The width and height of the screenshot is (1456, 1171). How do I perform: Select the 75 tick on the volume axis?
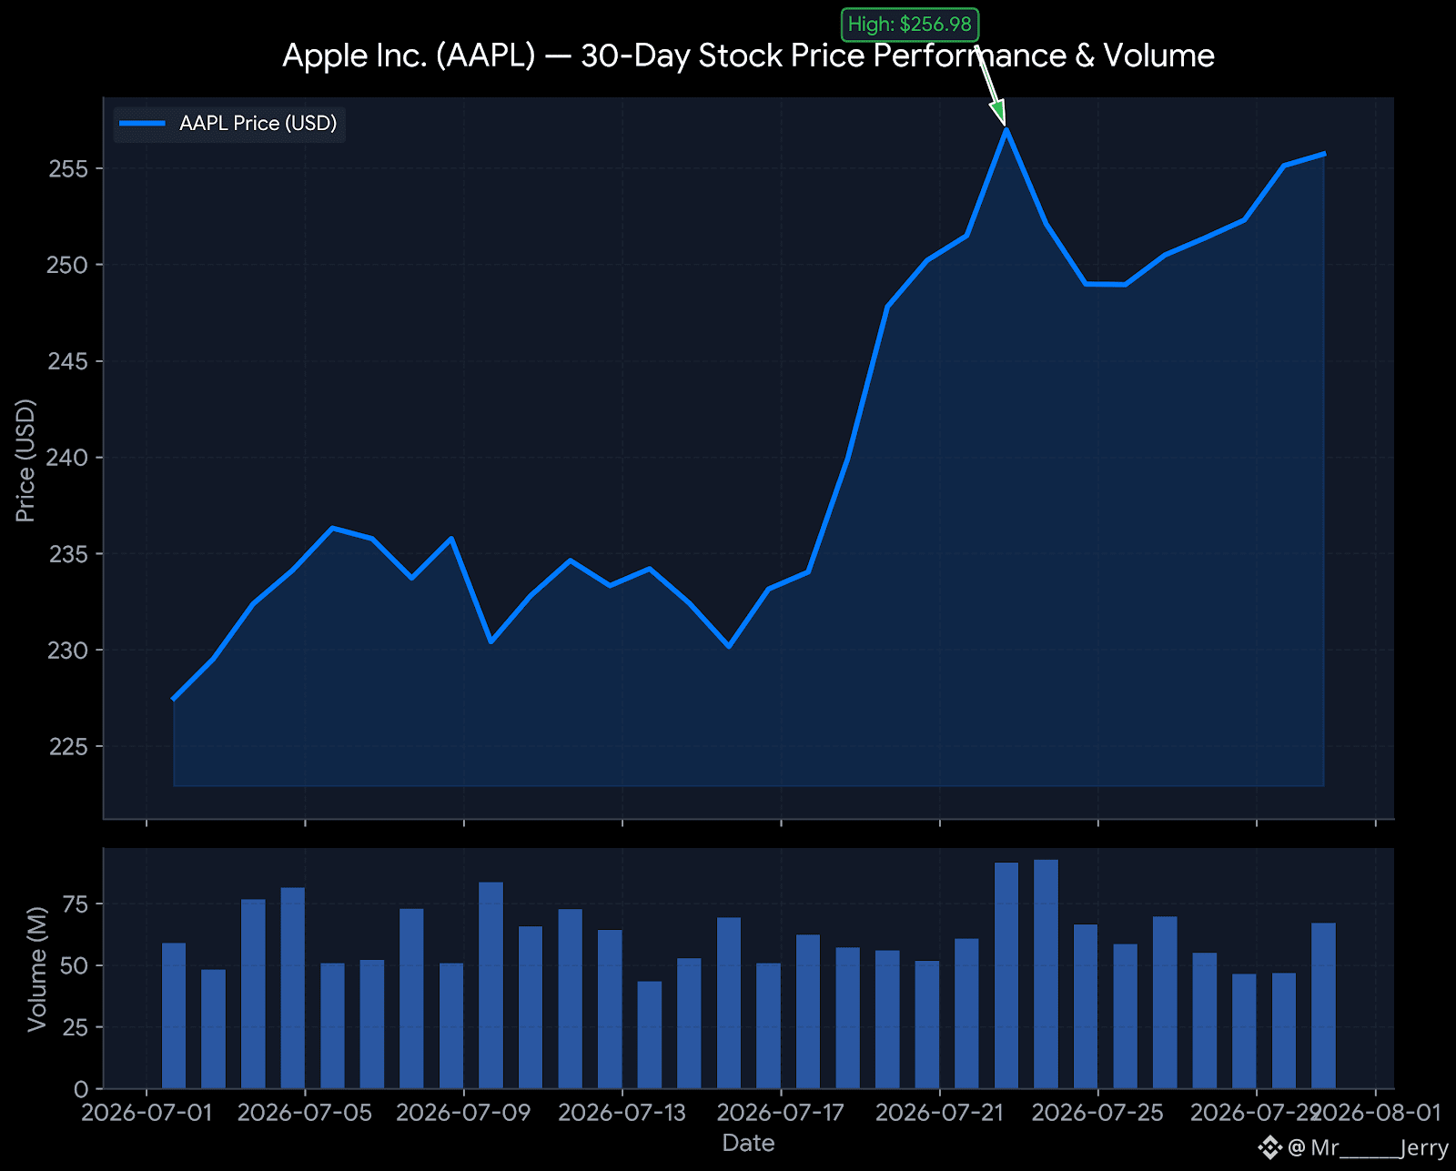coord(76,903)
